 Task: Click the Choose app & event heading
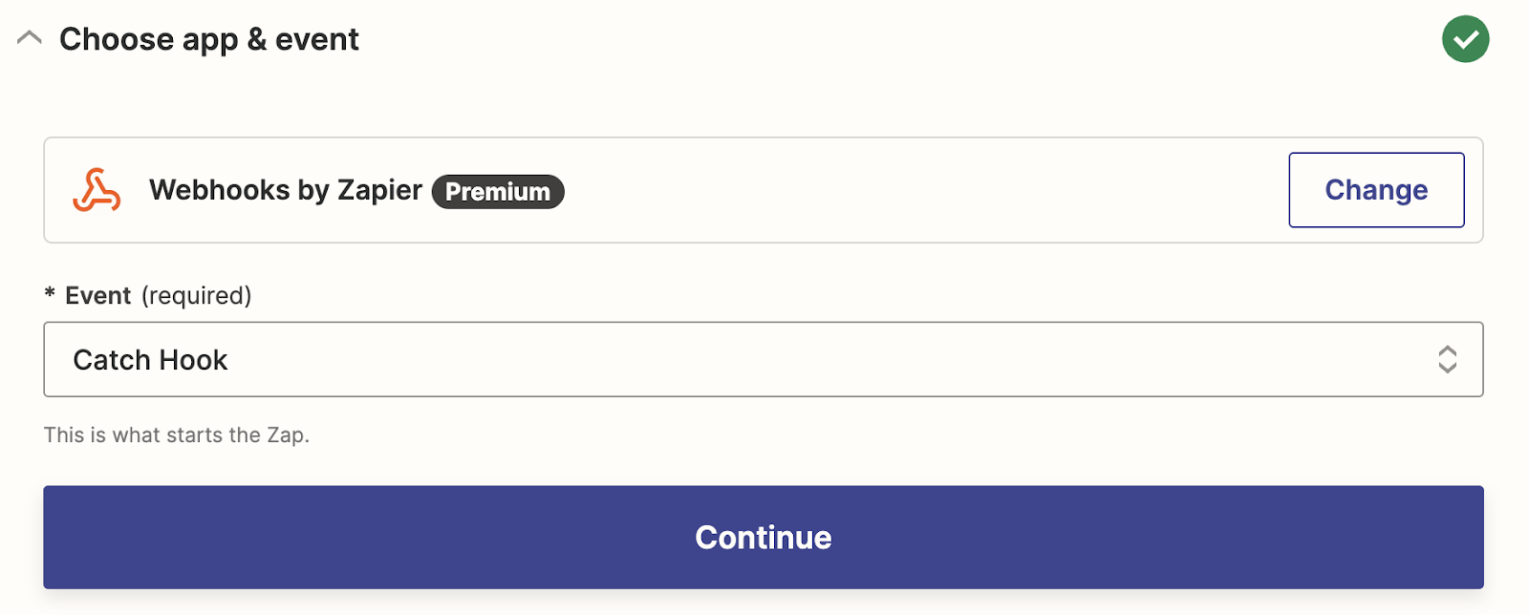(x=209, y=39)
